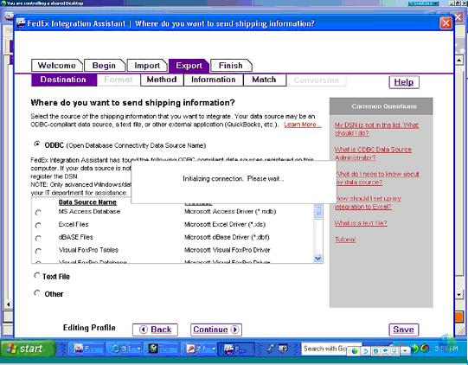The width and height of the screenshot is (468, 365).
Task: Click background window's scroll-down arrow
Action: [x=459, y=295]
